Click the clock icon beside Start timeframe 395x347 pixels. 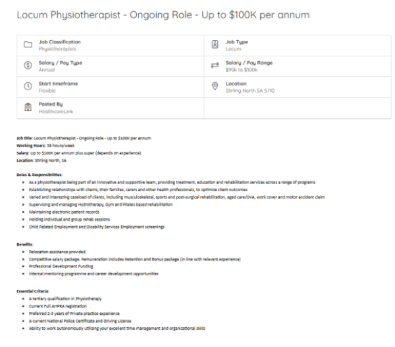pos(28,86)
